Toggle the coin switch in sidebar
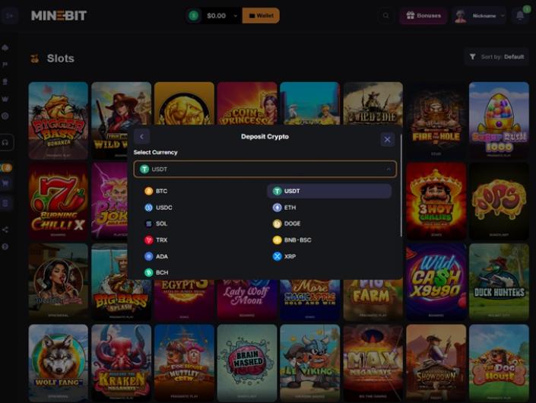This screenshot has width=536, height=403. click(6, 167)
